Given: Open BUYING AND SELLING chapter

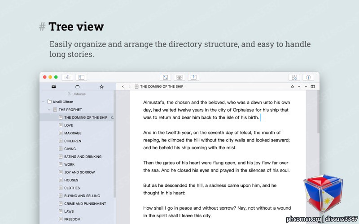Looking at the screenshot, I should point(82,196).
